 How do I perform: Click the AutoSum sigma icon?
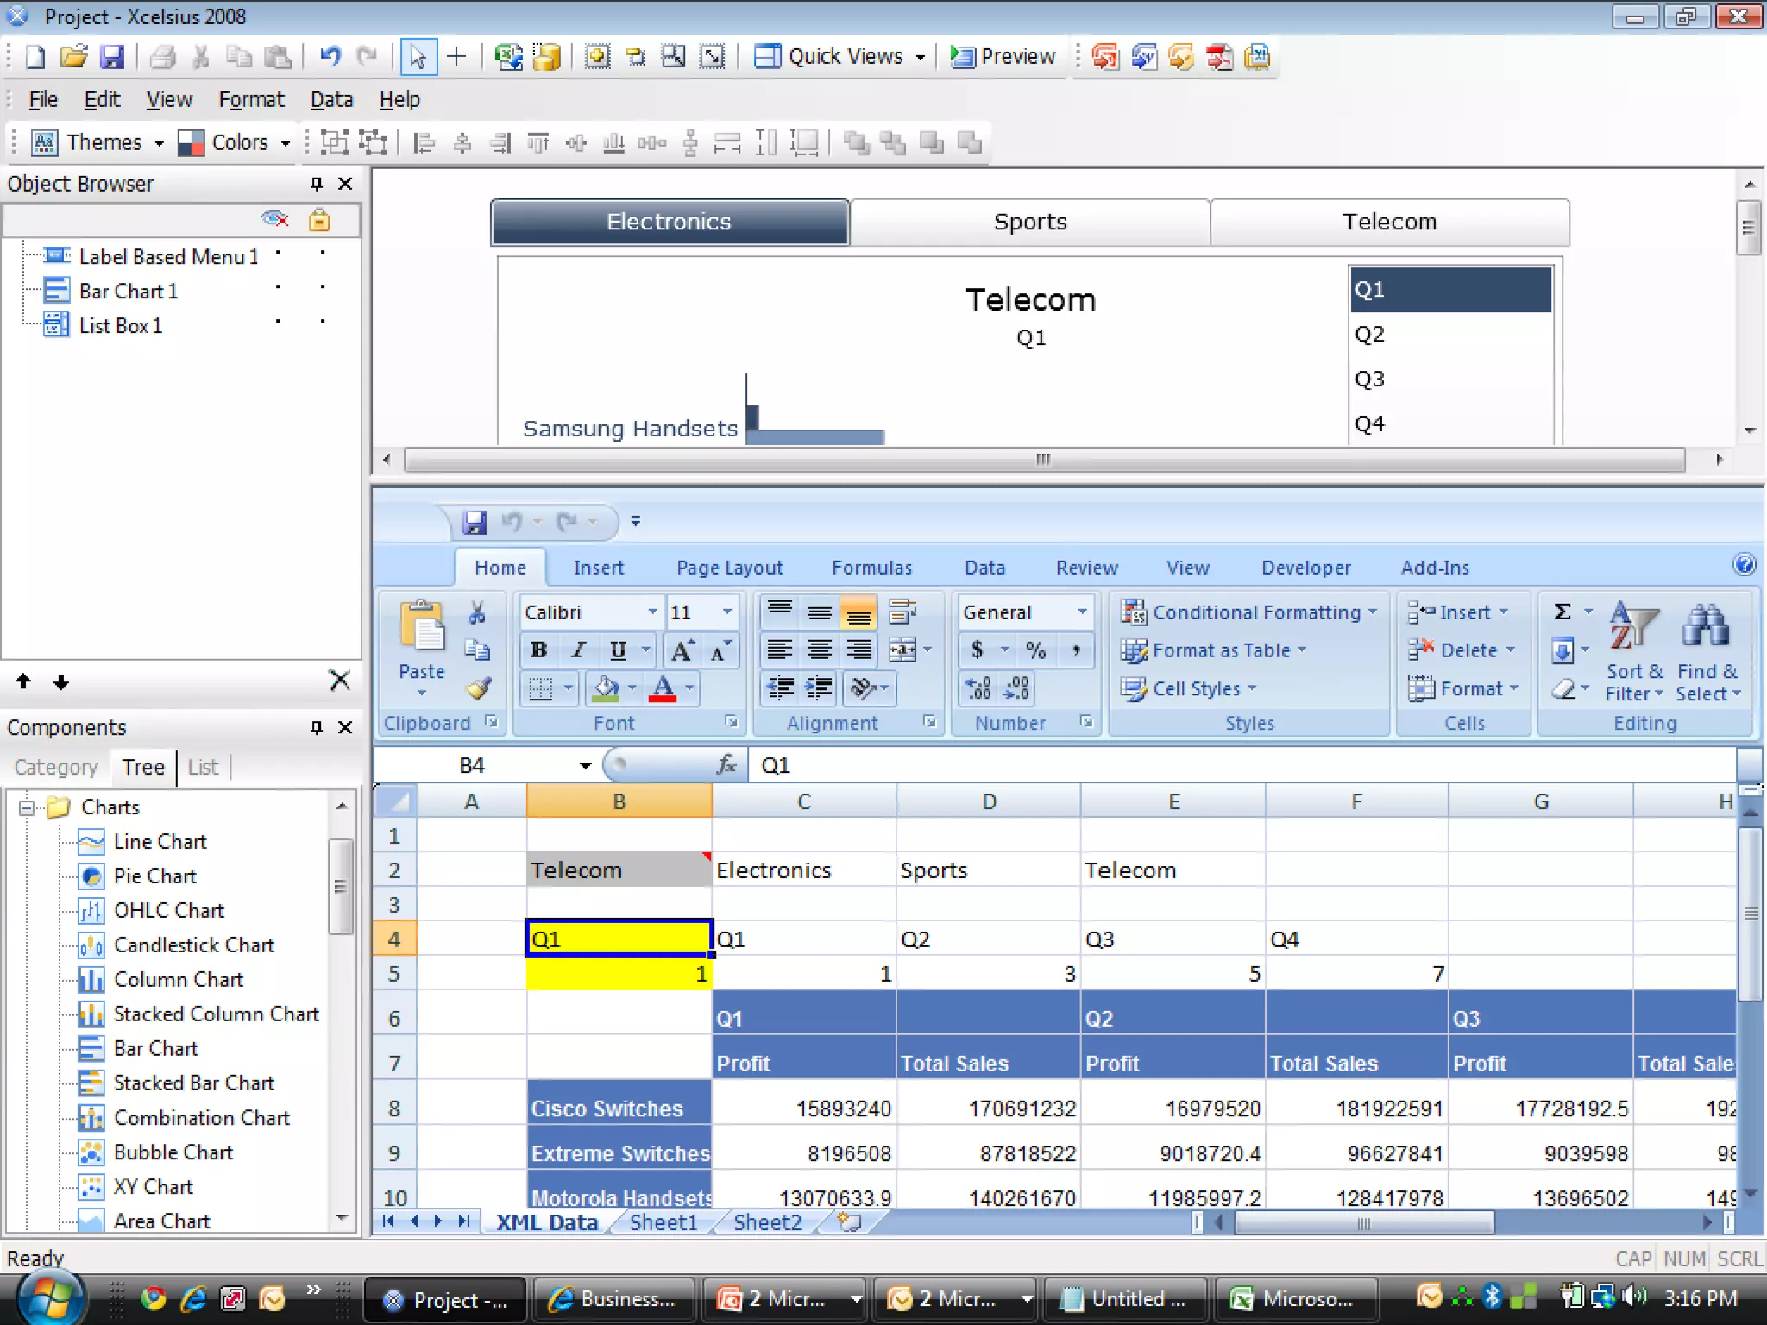[1563, 612]
